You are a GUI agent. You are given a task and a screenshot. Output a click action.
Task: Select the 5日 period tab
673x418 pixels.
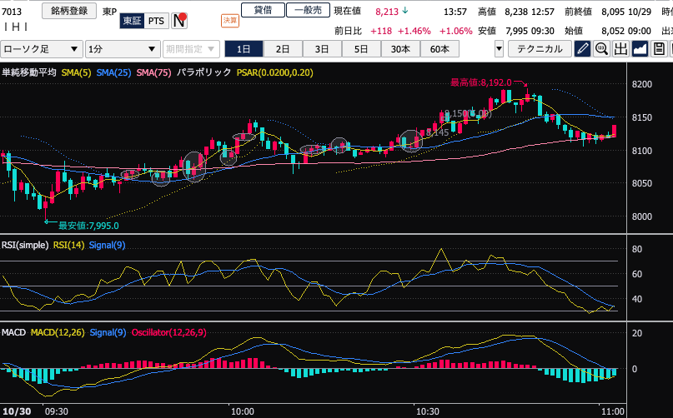361,49
